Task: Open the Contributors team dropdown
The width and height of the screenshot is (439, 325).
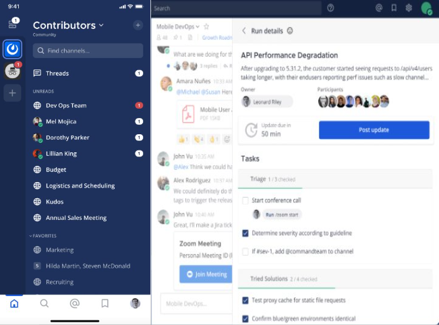Action: 69,26
